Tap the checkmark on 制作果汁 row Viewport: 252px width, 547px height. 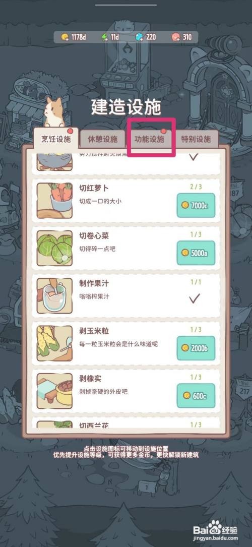pos(194,298)
